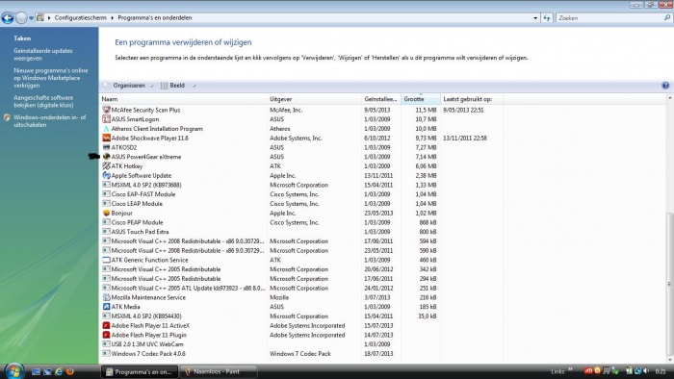Click the Windows 7 Codec Pack publisher cell

[x=300, y=354]
